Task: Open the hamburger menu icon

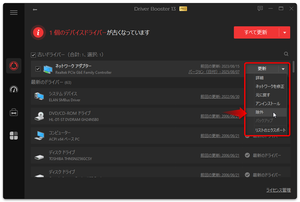Action: (x=14, y=13)
